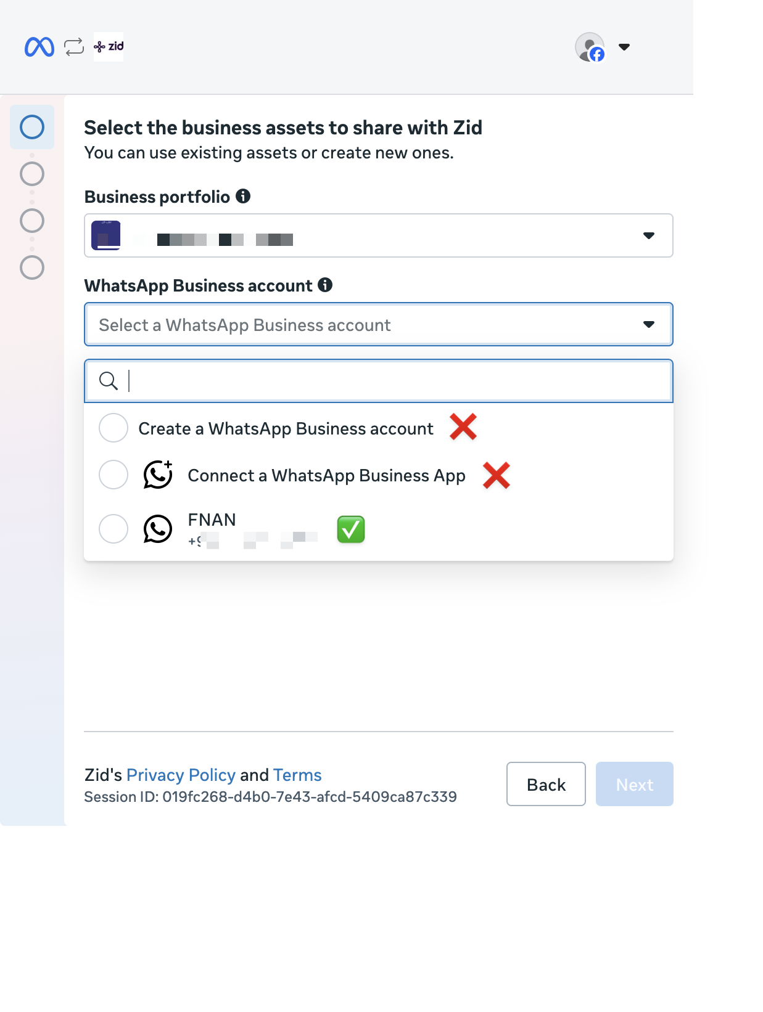This screenshot has width=763, height=1012.
Task: Click the search magnifier icon
Action: [x=109, y=381]
